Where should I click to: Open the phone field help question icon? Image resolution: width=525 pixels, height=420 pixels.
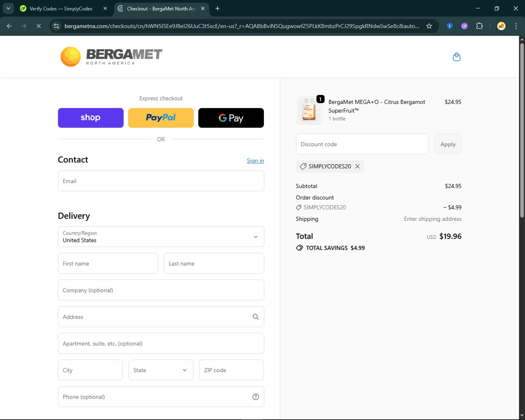(x=255, y=397)
